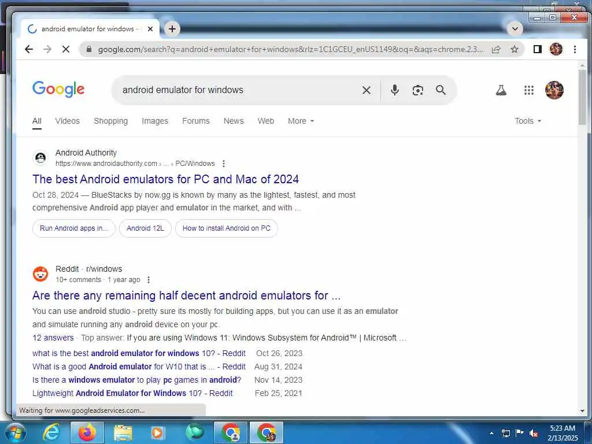592x444 pixels.
Task: Select the All results tab
Action: 36,121
